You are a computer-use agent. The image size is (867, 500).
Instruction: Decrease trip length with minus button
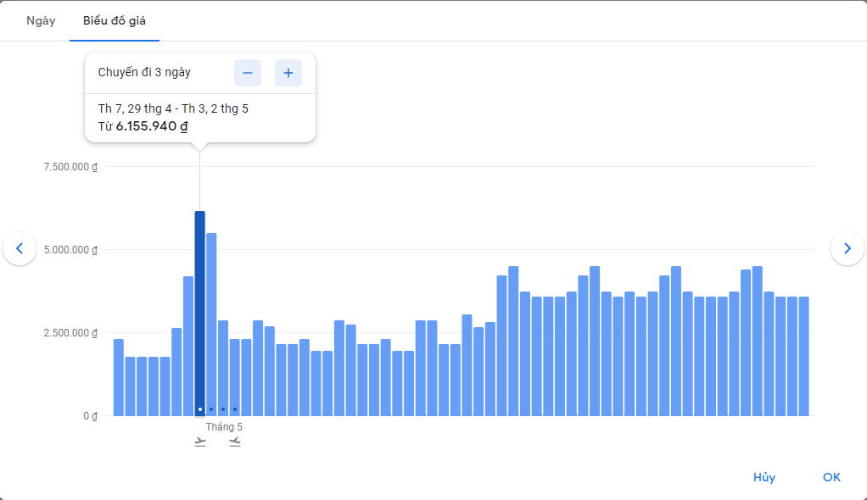248,73
